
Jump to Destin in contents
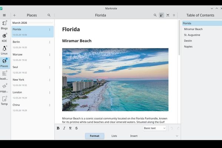click(202, 41)
